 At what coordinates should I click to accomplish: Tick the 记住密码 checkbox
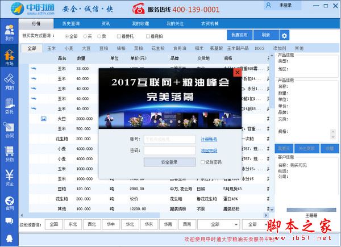pos(203,162)
